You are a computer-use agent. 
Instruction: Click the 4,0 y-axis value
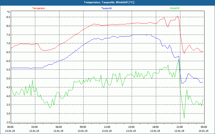(x=8, y=96)
